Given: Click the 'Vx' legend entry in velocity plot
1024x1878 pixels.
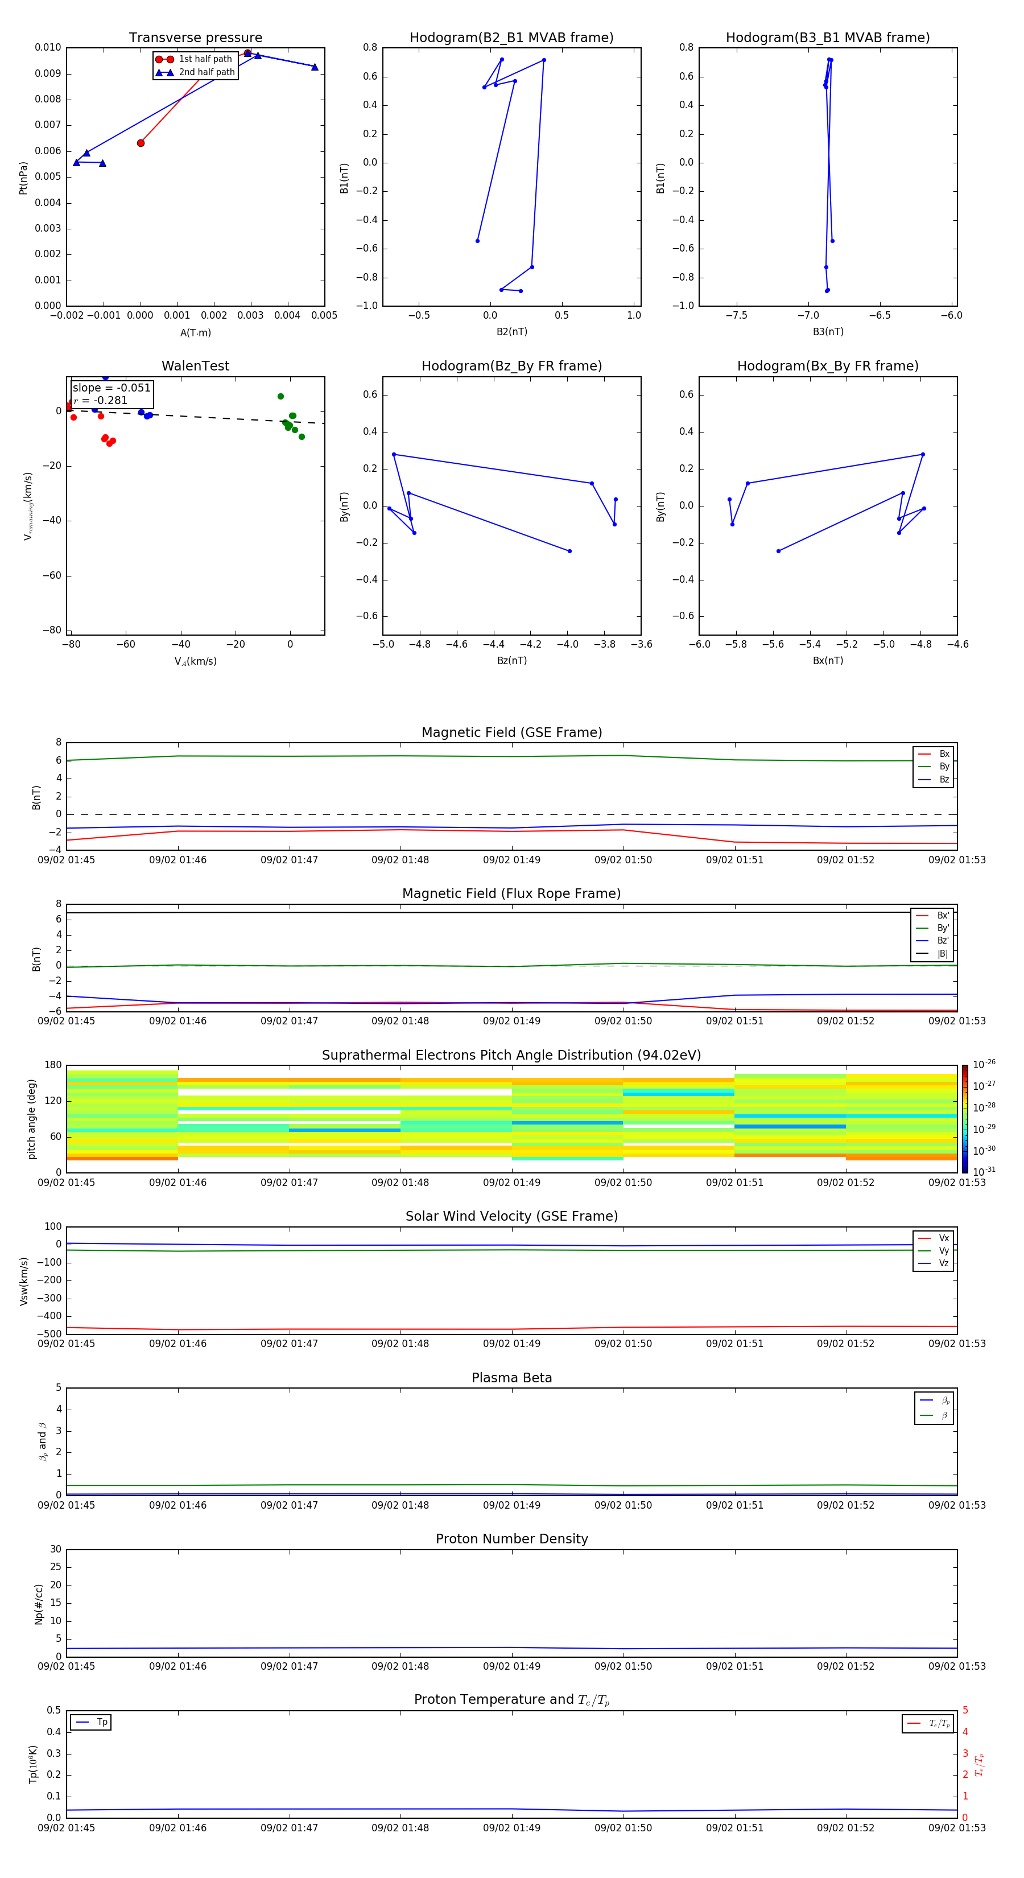Looking at the screenshot, I should [934, 1238].
